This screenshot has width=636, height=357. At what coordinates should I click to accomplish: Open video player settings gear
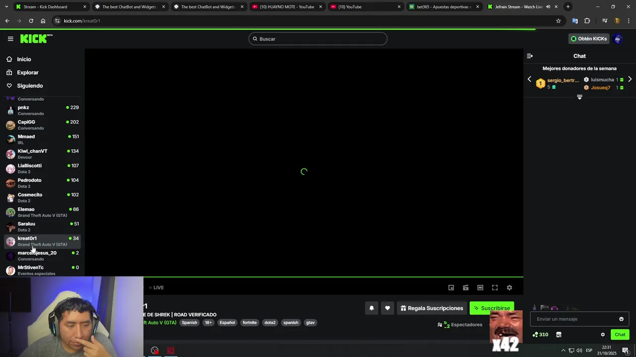(x=509, y=288)
